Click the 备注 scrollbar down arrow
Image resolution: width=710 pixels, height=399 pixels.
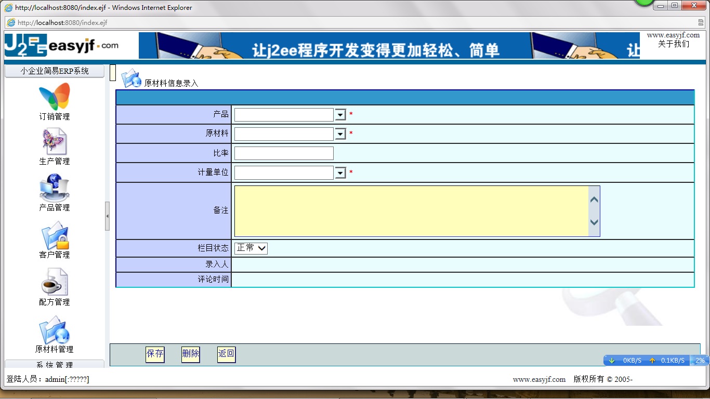(x=594, y=222)
